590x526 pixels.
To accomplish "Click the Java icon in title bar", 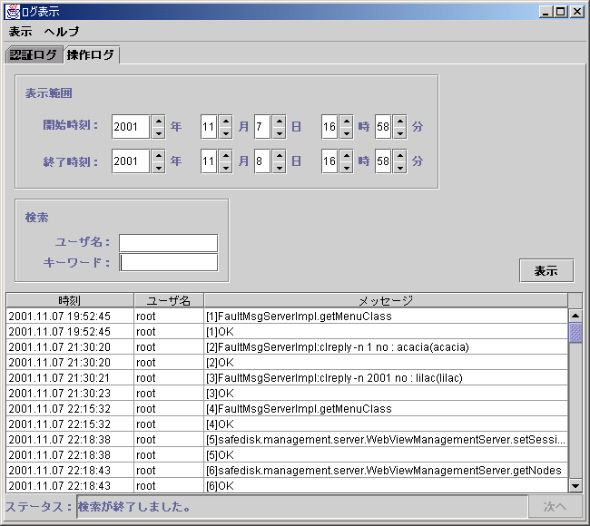I will pyautogui.click(x=13, y=12).
